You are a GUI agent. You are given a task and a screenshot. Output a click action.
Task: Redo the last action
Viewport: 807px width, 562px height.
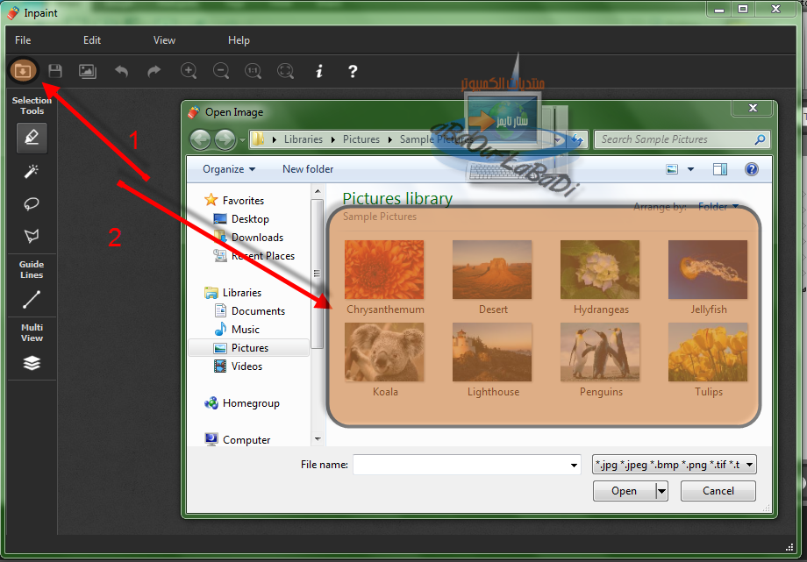154,71
